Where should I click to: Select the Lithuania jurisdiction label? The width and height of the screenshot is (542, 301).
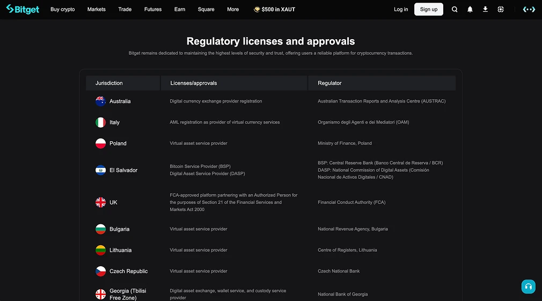(120, 250)
